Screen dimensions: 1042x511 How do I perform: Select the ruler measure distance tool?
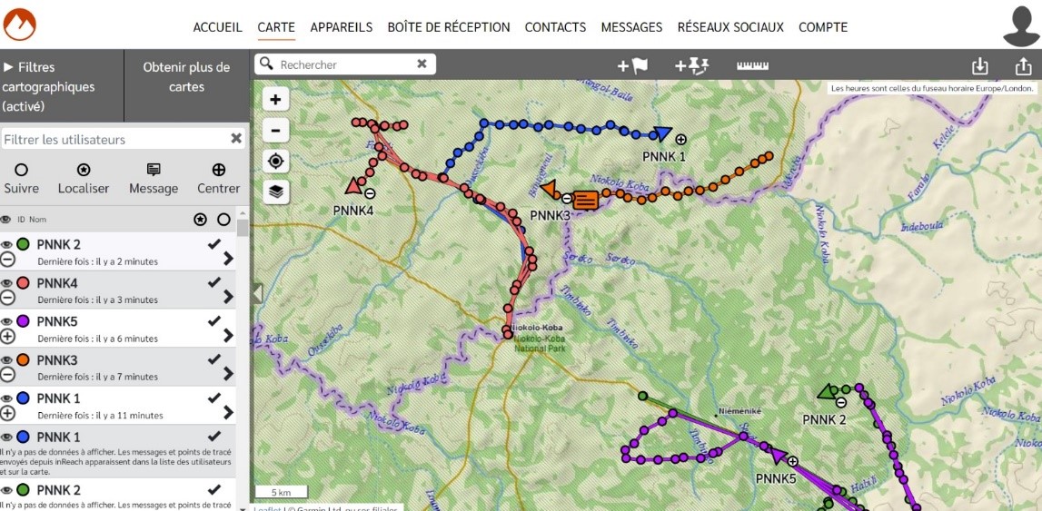click(752, 65)
